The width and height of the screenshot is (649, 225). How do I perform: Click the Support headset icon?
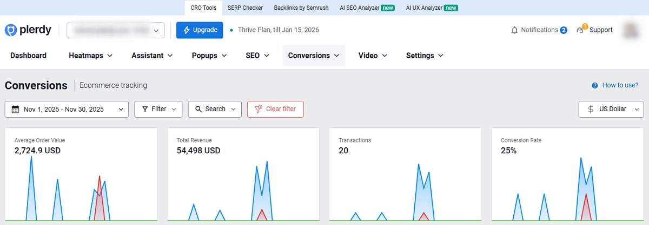tap(581, 30)
